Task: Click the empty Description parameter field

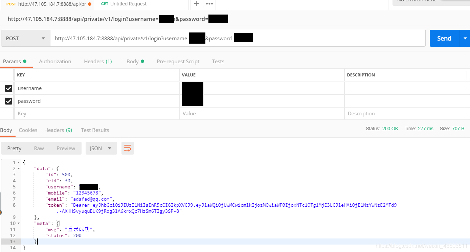Action: pos(407,114)
